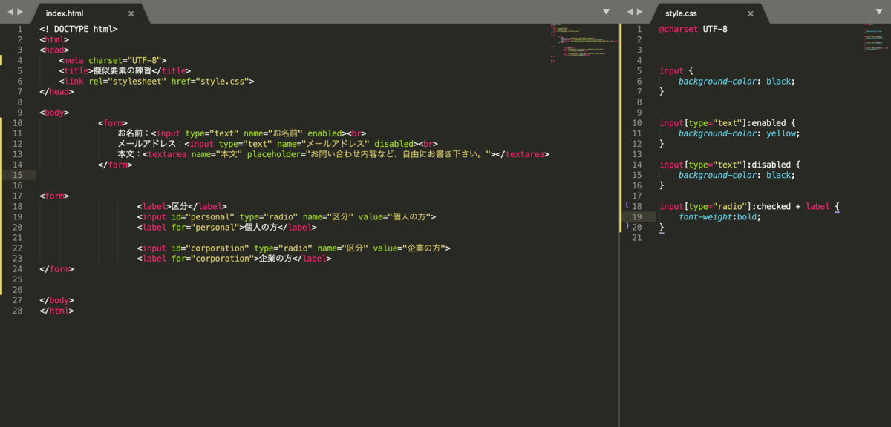Click the back tab arrow in style.css pane

630,12
